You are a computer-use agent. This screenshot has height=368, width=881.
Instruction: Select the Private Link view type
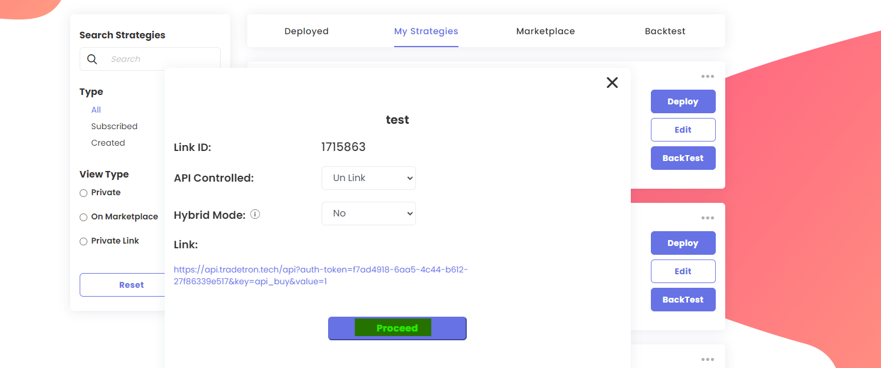83,241
